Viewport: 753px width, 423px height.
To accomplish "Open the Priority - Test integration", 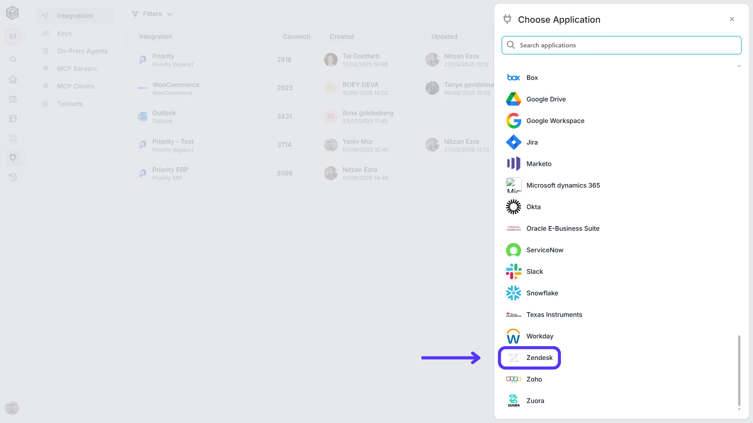I will click(x=310, y=145).
